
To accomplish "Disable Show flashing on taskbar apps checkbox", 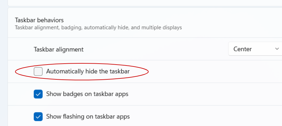I will click(38, 117).
